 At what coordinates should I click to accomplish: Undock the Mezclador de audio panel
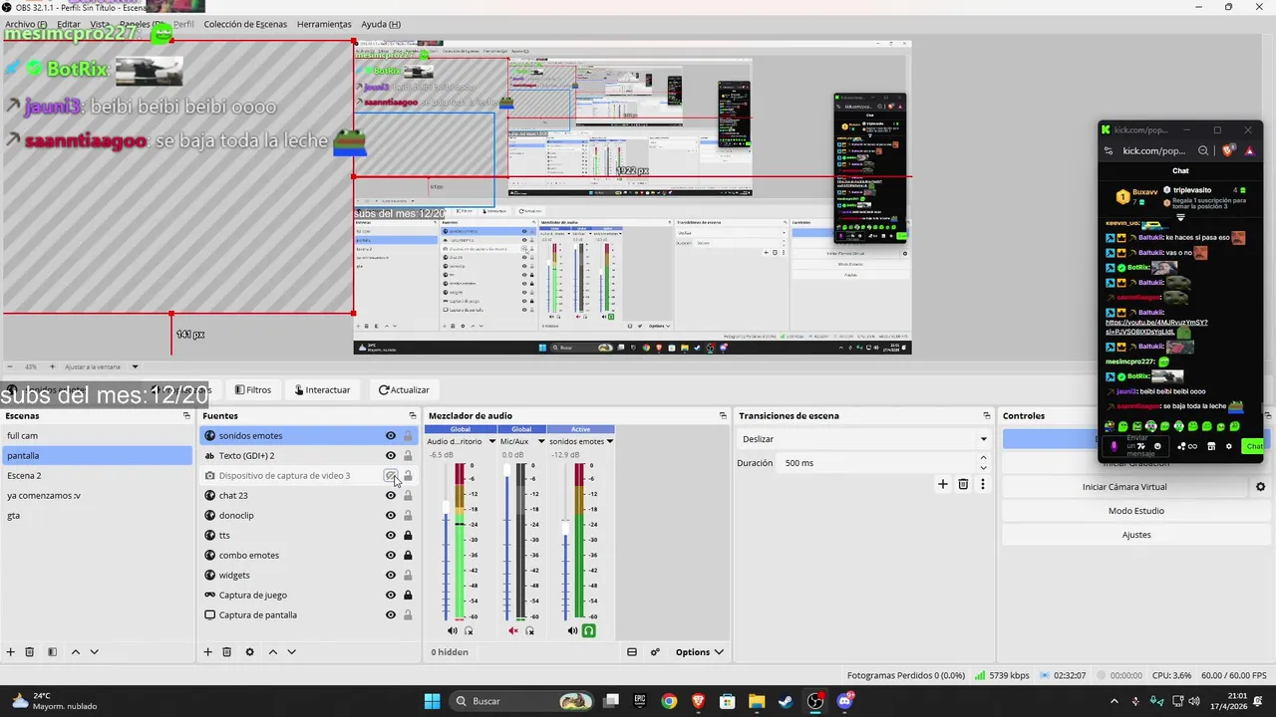click(723, 415)
